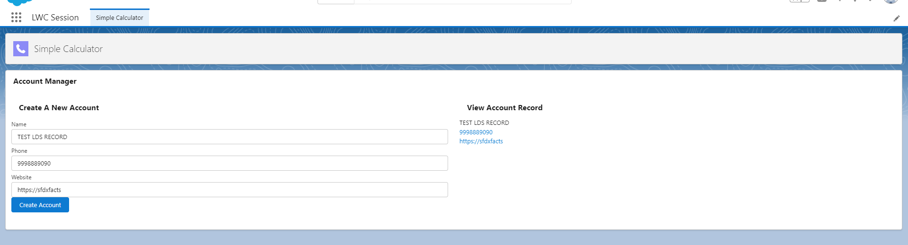This screenshot has height=245, width=908.
Task: Open the 9998889090 phone link
Action: click(476, 132)
